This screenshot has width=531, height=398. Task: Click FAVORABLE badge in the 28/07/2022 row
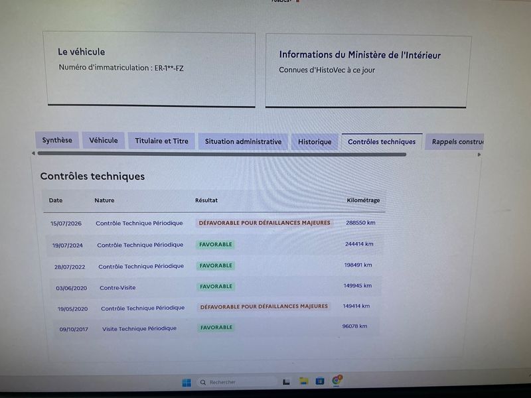click(x=216, y=266)
